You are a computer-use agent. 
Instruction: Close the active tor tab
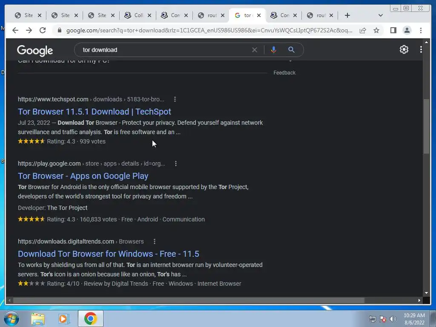click(259, 15)
